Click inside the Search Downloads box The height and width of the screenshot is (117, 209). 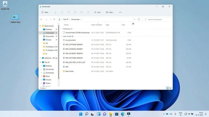(x=157, y=19)
